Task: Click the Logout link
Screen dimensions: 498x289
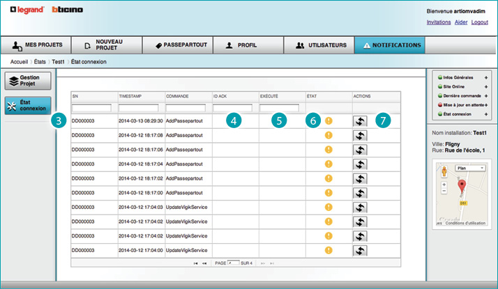Action: click(479, 22)
